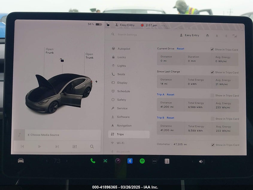Open the car controls icon in bottom bar
Screen dimensions: 253x190
21,161
